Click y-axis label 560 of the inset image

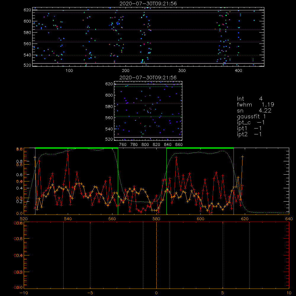pyautogui.click(x=109, y=118)
